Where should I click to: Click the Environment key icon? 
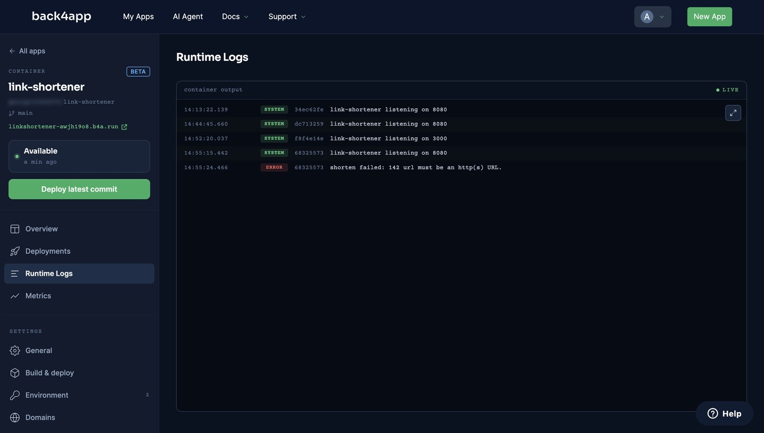15,395
